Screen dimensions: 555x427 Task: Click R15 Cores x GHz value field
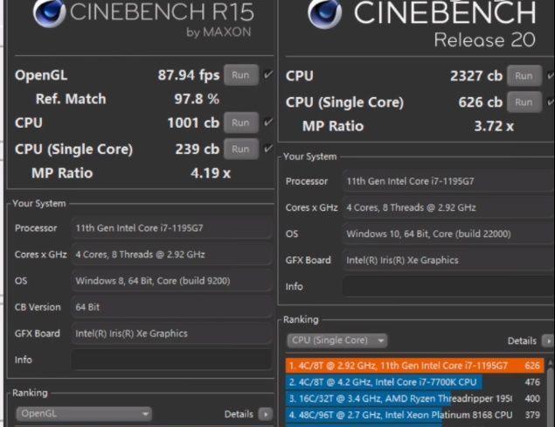pos(171,255)
